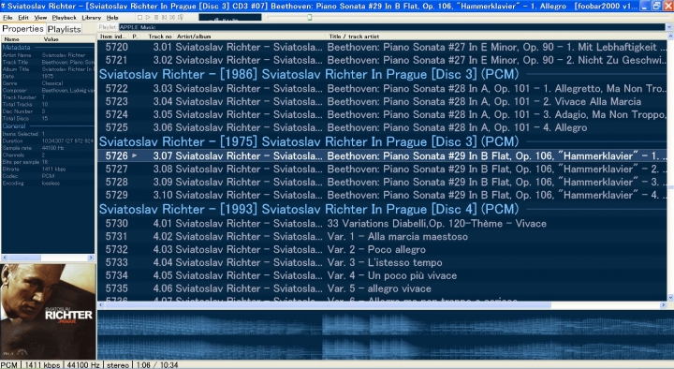Click Properties panel scrollbar right arrow
This screenshot has height=369, width=674.
tap(91, 258)
